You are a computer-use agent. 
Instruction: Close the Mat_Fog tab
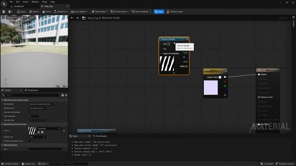click(68, 6)
